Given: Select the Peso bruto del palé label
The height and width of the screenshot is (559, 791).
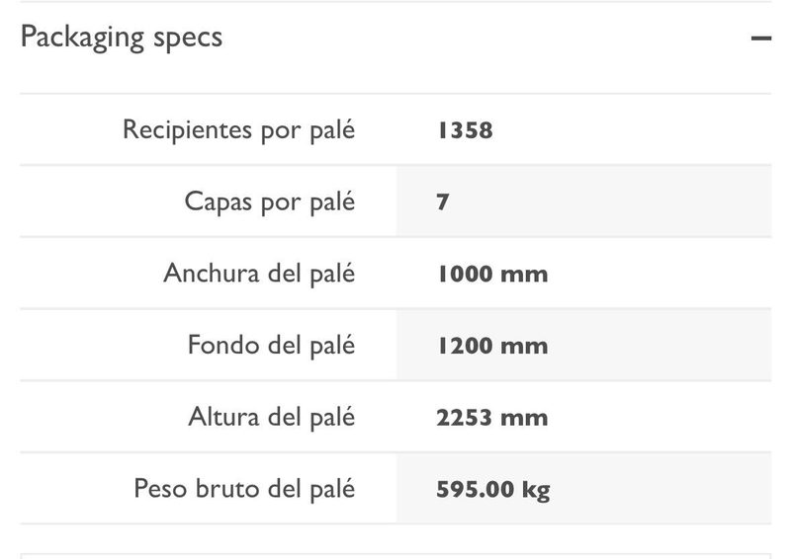Looking at the screenshot, I should [x=244, y=490].
